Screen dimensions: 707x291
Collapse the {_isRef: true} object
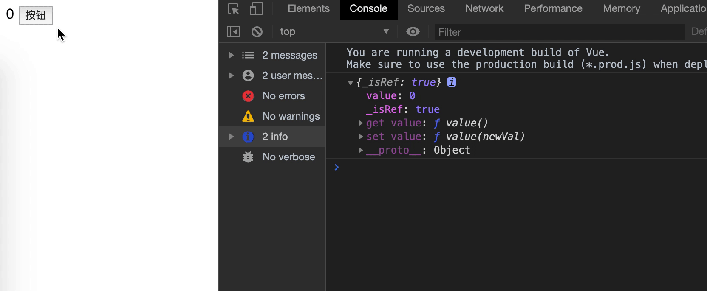[x=351, y=83]
